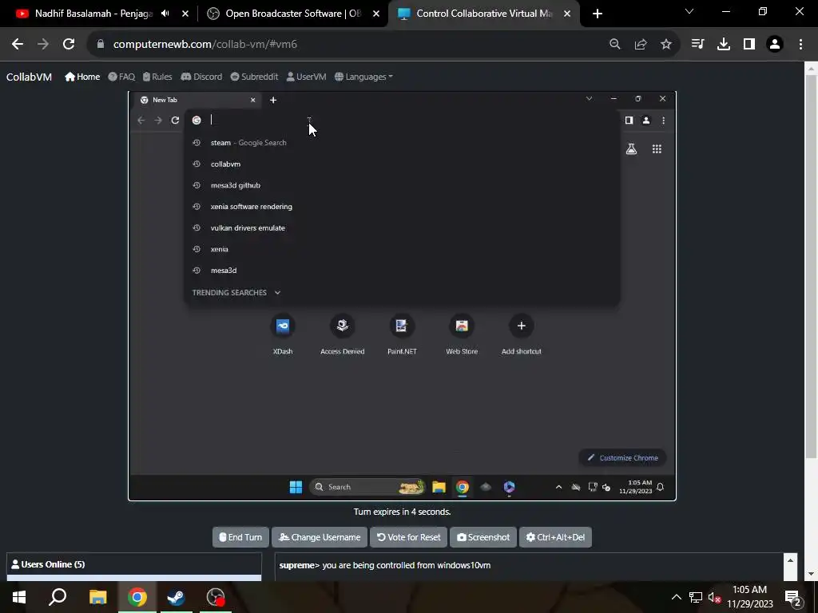The image size is (818, 613).
Task: Open Steam from the host taskbar
Action: tap(176, 597)
